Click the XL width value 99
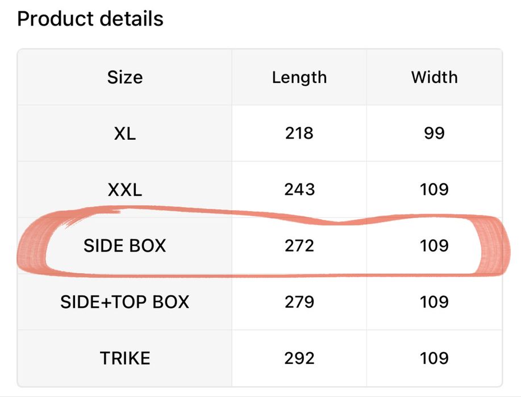 (x=434, y=133)
